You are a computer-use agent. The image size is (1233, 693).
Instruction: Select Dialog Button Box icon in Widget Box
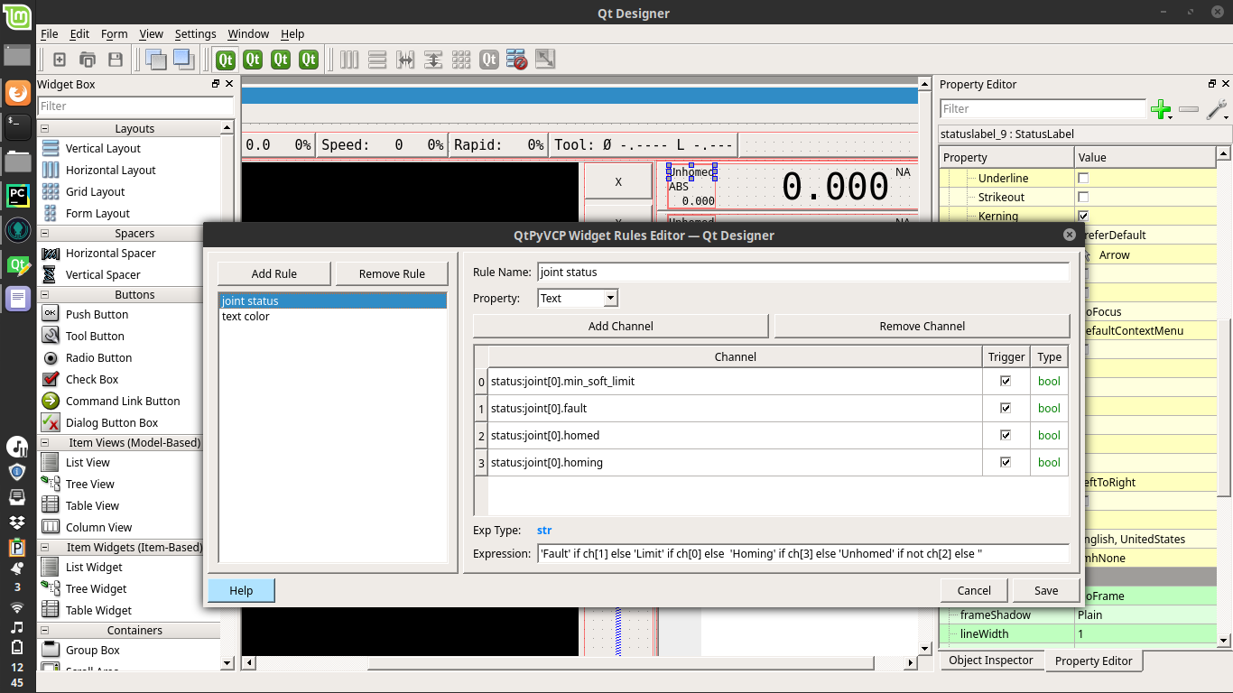51,422
